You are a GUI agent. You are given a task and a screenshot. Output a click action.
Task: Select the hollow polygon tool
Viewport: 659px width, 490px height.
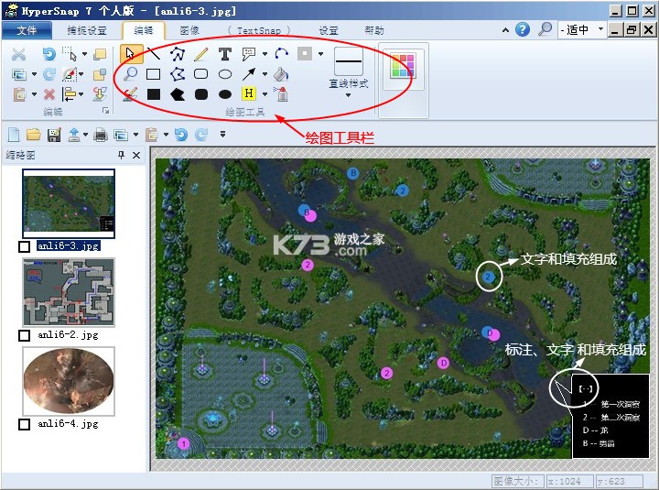click(x=178, y=74)
